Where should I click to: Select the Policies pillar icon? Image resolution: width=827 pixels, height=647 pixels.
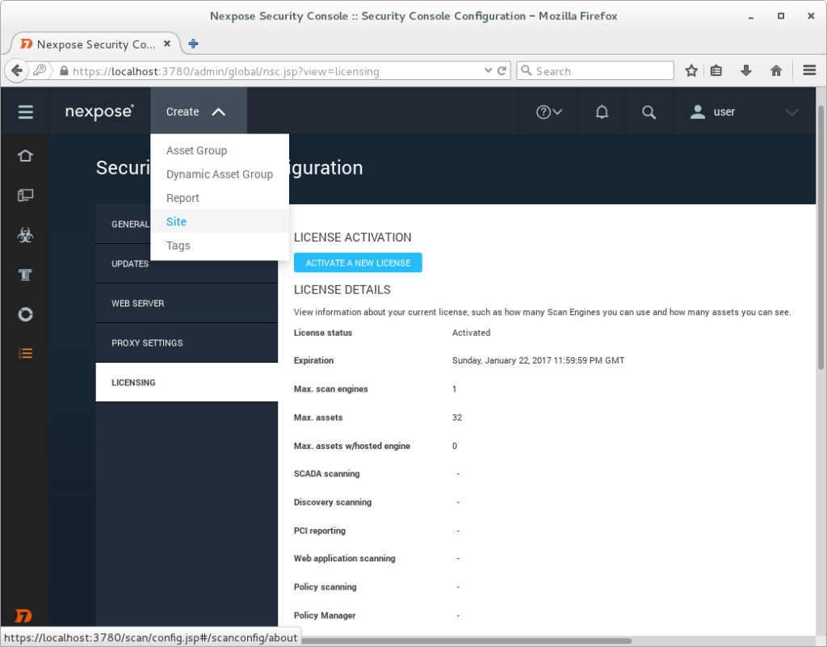click(x=24, y=274)
